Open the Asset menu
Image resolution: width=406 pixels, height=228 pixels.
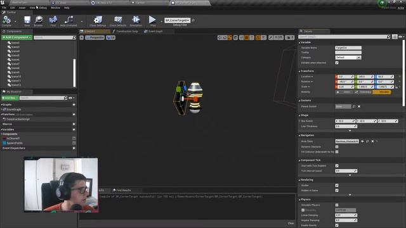22,8
